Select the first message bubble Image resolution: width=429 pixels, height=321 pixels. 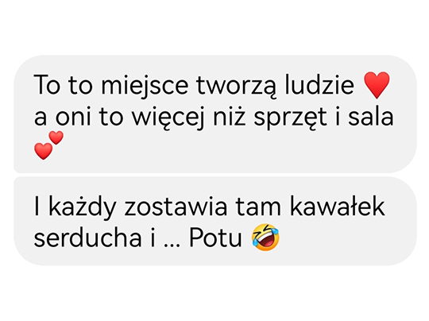215,114
